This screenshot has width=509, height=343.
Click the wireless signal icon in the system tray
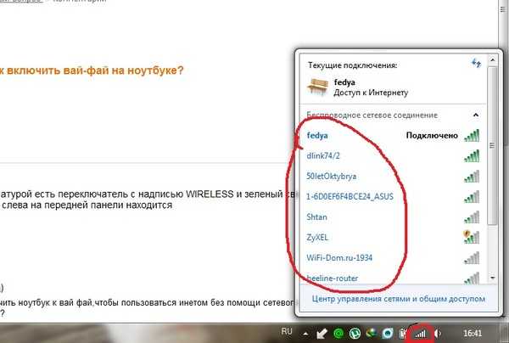(421, 334)
